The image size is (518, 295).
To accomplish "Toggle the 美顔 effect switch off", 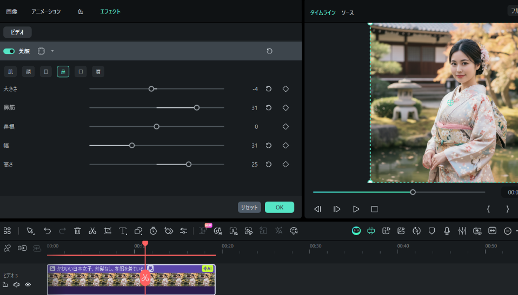I will 9,51.
